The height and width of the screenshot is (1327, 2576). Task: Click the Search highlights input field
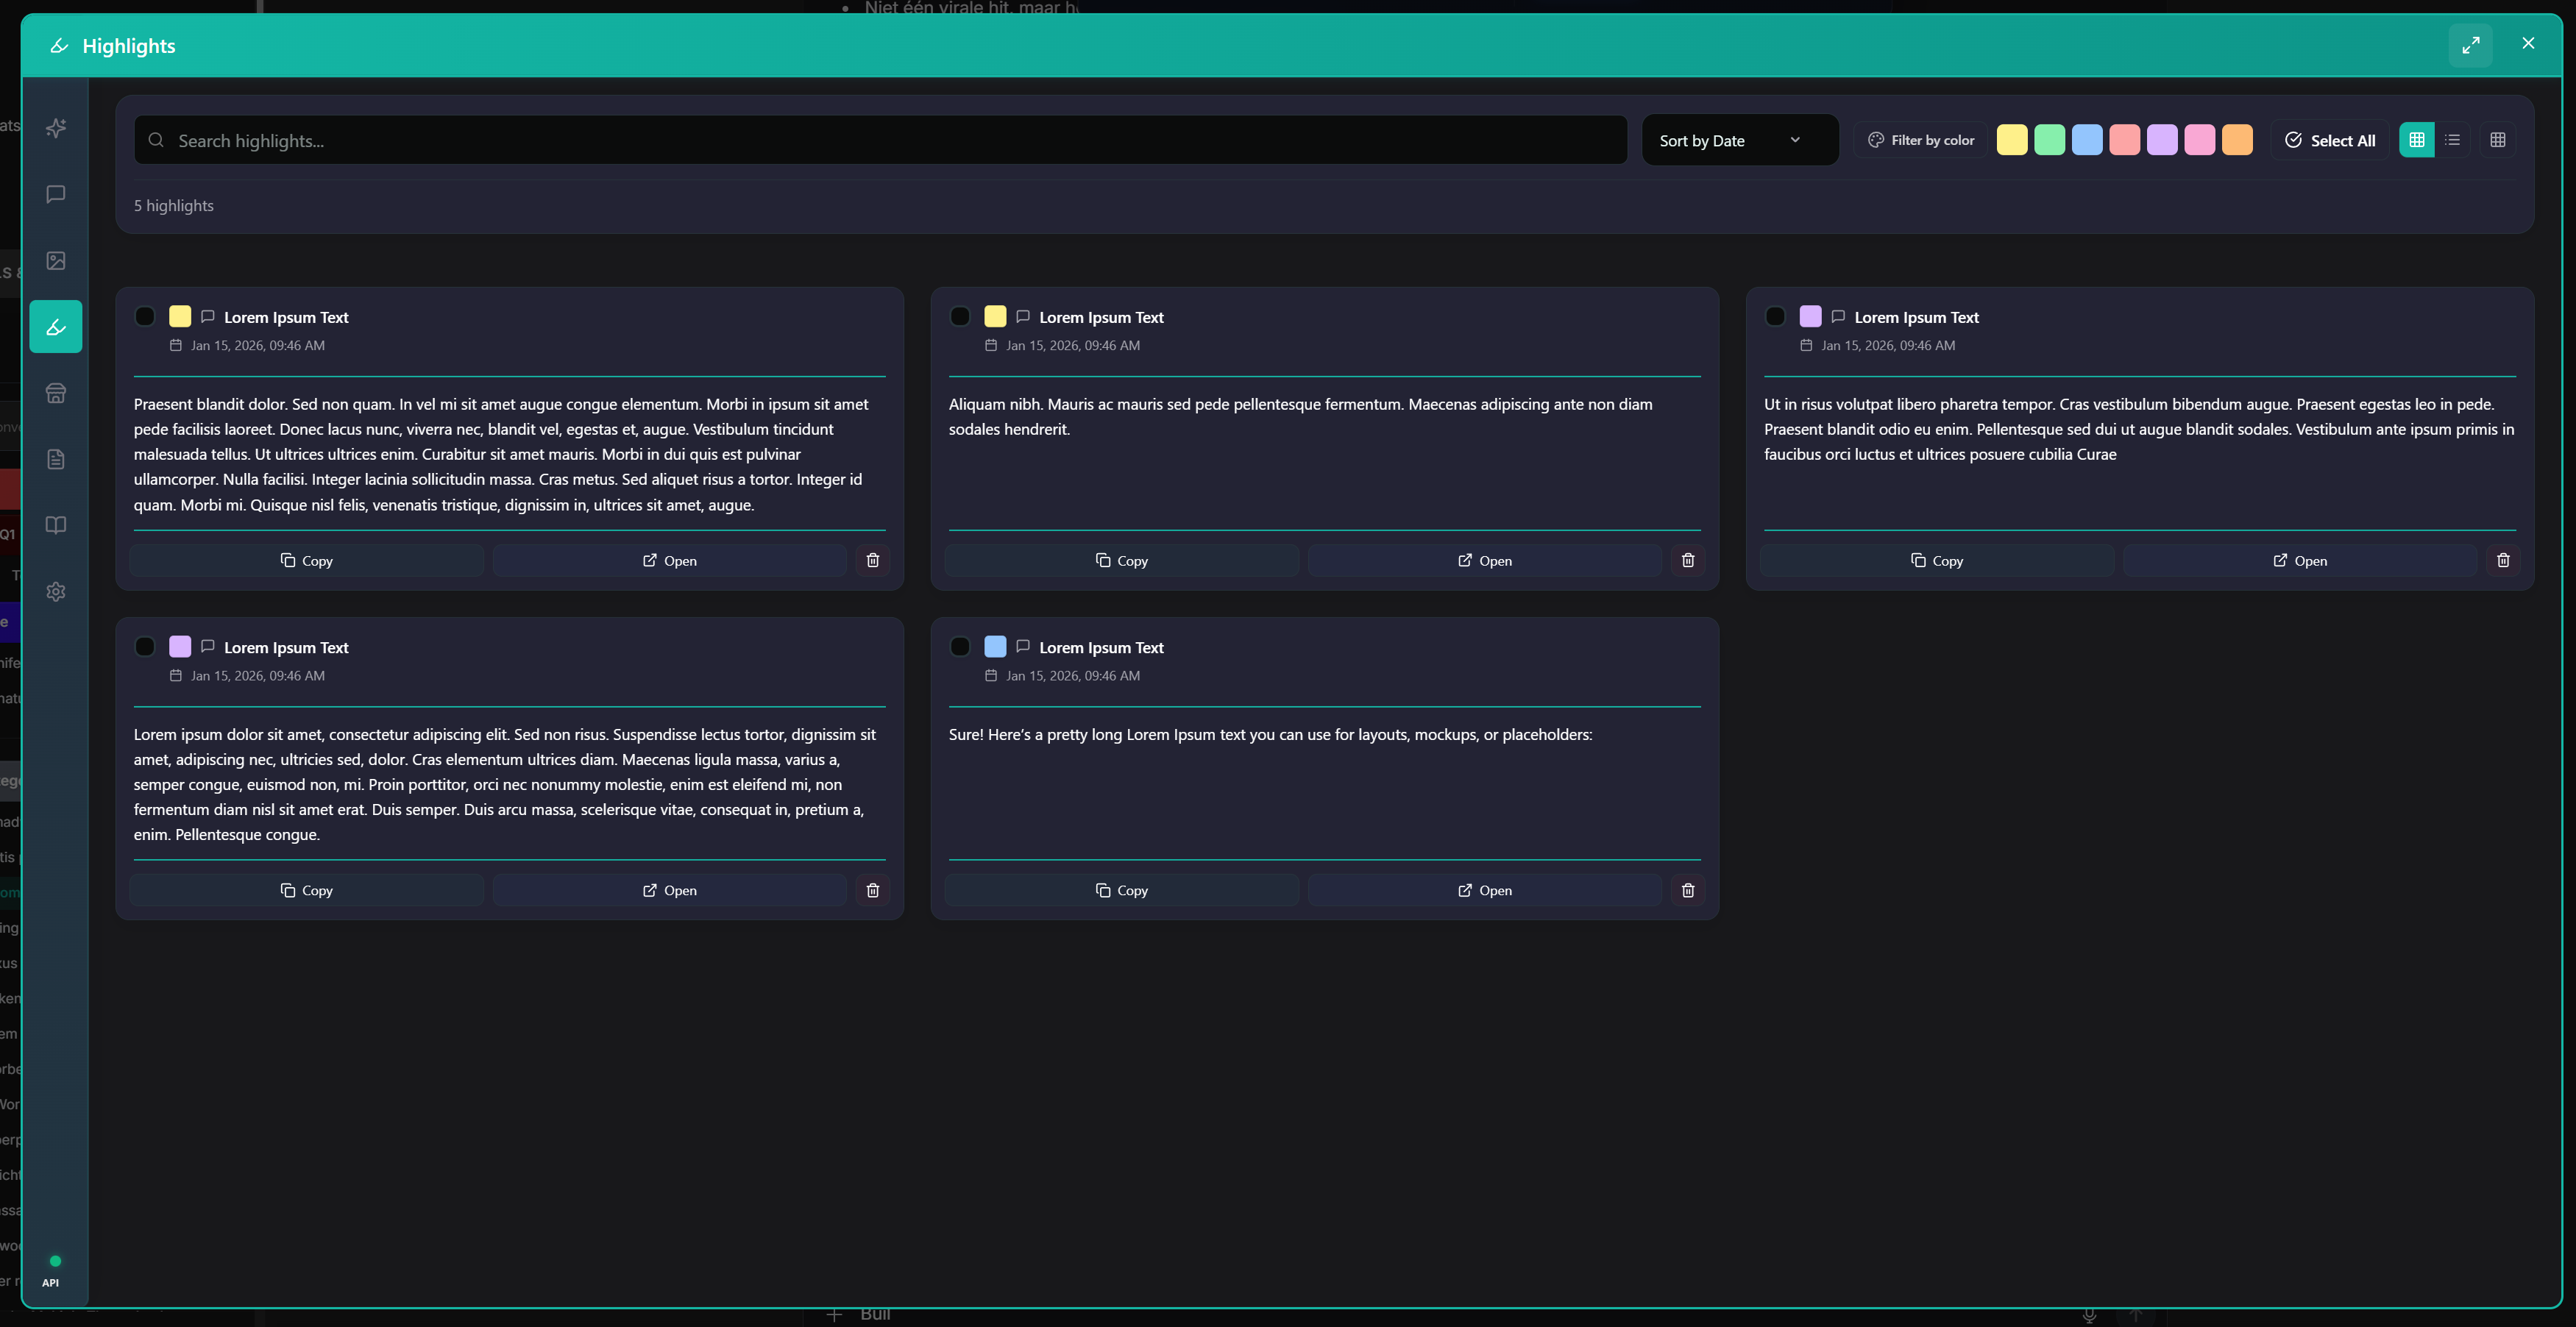[880, 140]
